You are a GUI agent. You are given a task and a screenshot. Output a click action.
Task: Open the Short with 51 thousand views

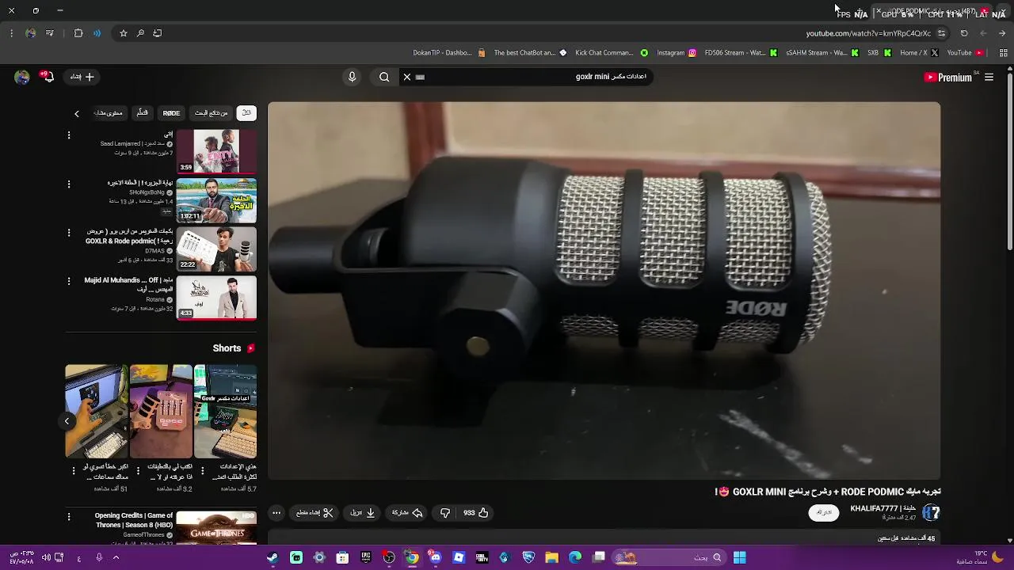97,412
